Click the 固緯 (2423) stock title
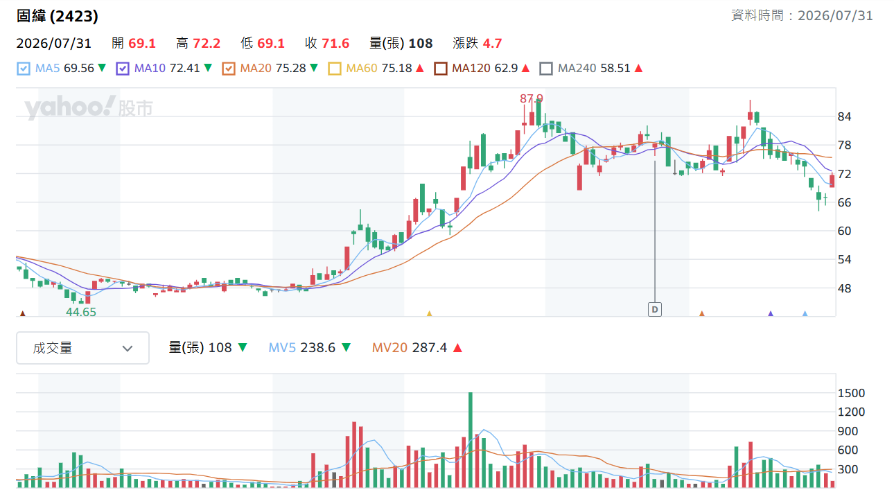894x490 pixels. (x=58, y=16)
